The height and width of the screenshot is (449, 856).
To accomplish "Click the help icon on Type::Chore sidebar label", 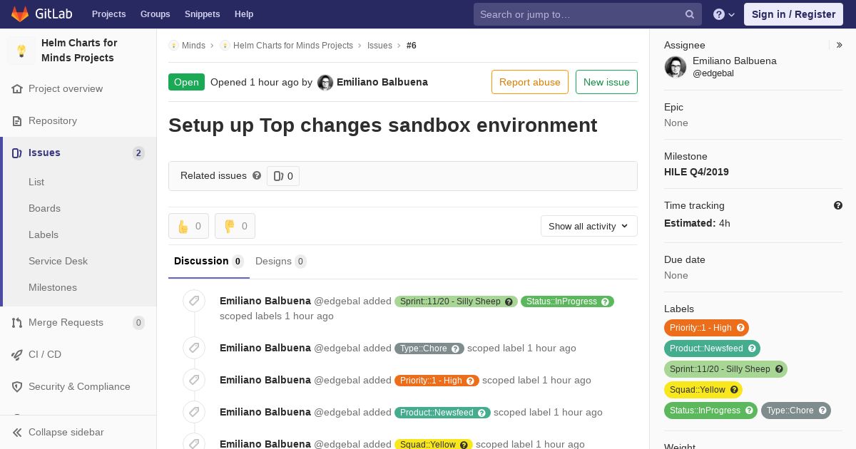I will pos(822,411).
